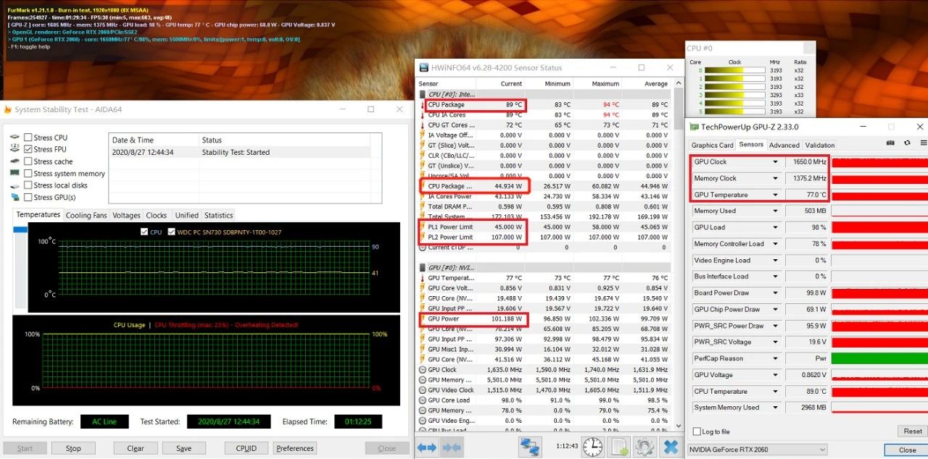The width and height of the screenshot is (928, 459).
Task: Click HWiNFO expand-columns double arrow icon
Action: coord(427,447)
